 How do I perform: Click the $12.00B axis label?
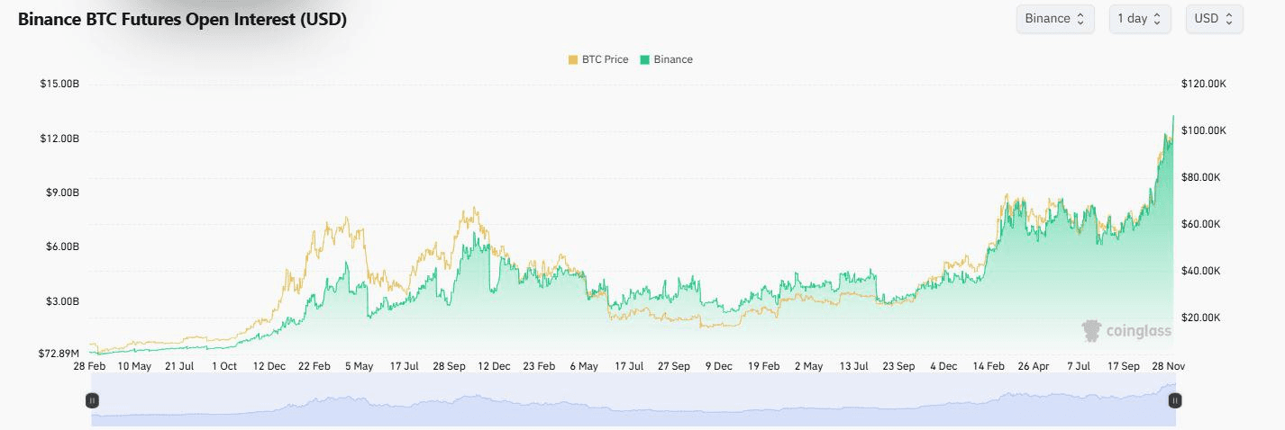coord(59,139)
